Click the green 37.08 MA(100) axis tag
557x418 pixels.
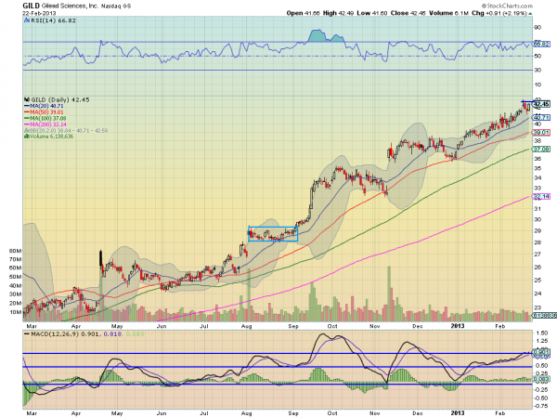click(x=541, y=150)
